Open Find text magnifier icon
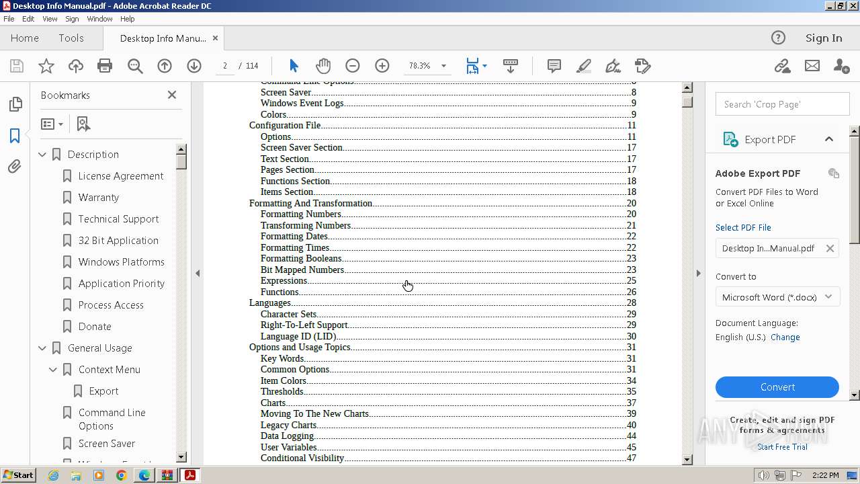The image size is (860, 484). (x=135, y=66)
